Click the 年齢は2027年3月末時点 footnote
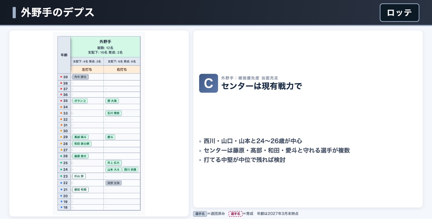The width and height of the screenshot is (432, 219). pos(277,214)
